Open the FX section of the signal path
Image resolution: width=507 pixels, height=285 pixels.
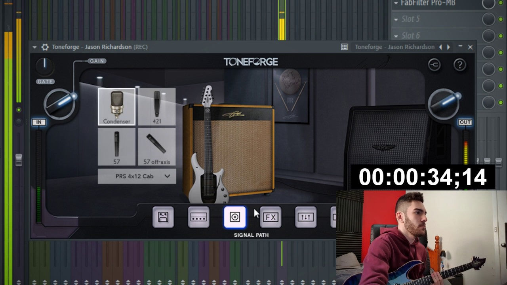click(x=270, y=217)
